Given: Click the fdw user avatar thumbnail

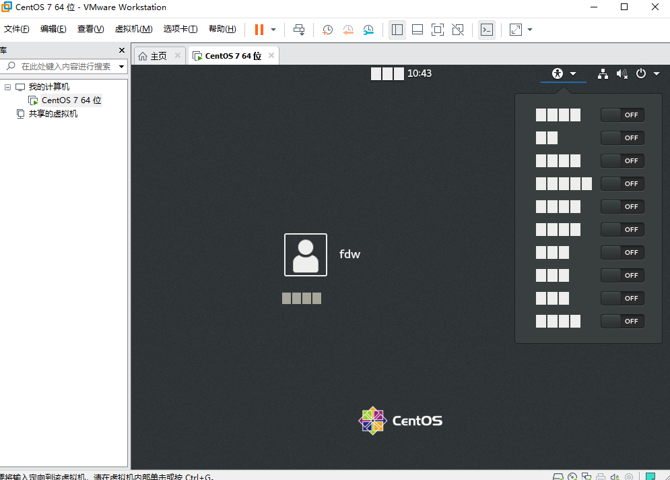Looking at the screenshot, I should tap(306, 254).
